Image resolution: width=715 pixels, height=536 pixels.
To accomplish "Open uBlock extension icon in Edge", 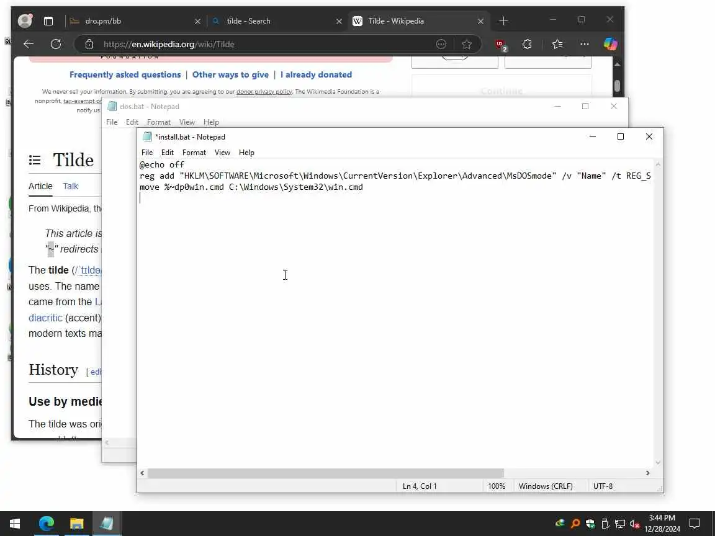I will pyautogui.click(x=501, y=45).
